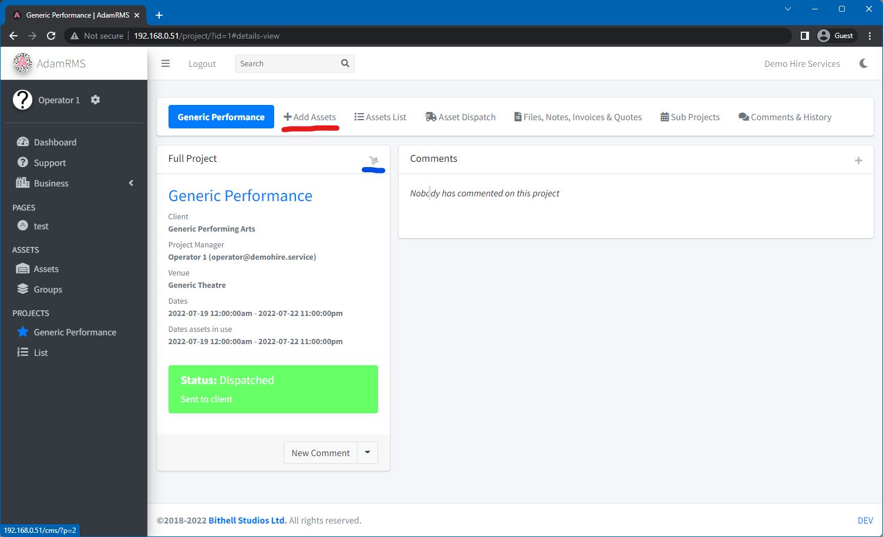
Task: Collapse the Business section with its chevron
Action: pos(131,183)
